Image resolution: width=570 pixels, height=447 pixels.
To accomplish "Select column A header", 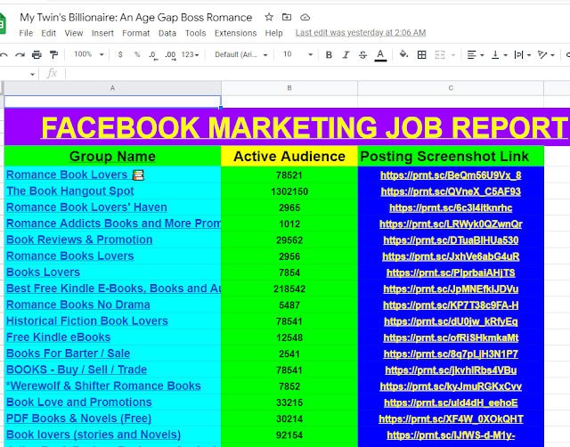I will [113, 88].
